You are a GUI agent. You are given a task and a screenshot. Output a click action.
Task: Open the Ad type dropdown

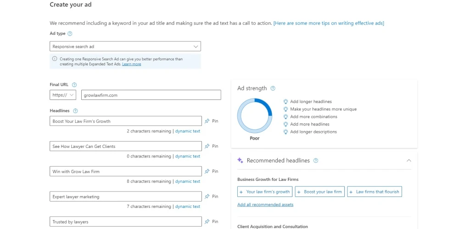pyautogui.click(x=125, y=46)
